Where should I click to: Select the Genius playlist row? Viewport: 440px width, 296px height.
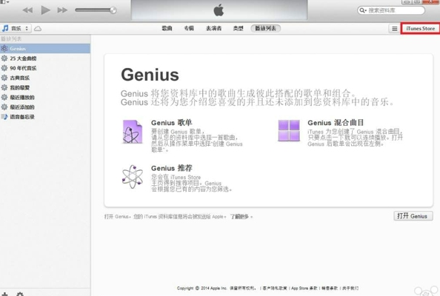click(x=45, y=49)
